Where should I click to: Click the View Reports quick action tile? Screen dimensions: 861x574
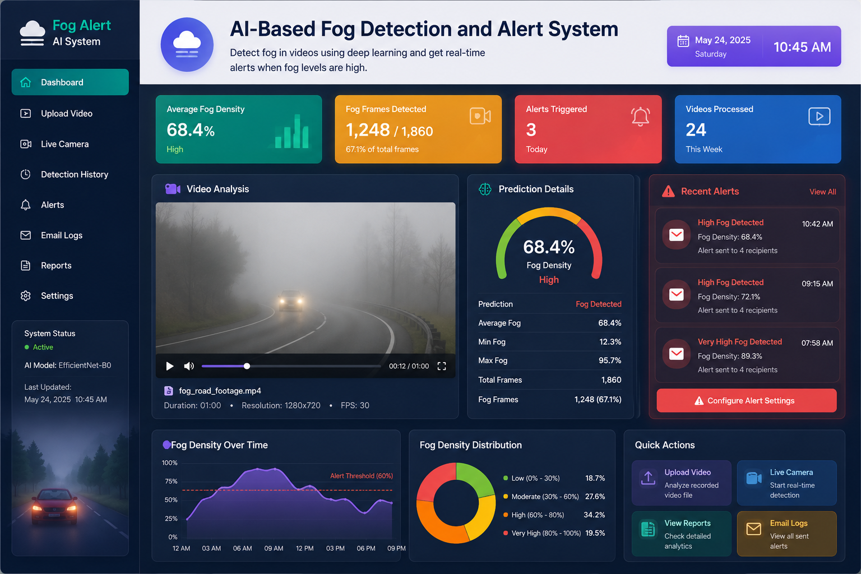[681, 534]
